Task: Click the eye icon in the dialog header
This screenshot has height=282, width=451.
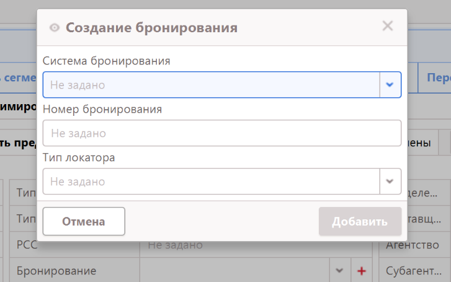Action: pyautogui.click(x=55, y=28)
